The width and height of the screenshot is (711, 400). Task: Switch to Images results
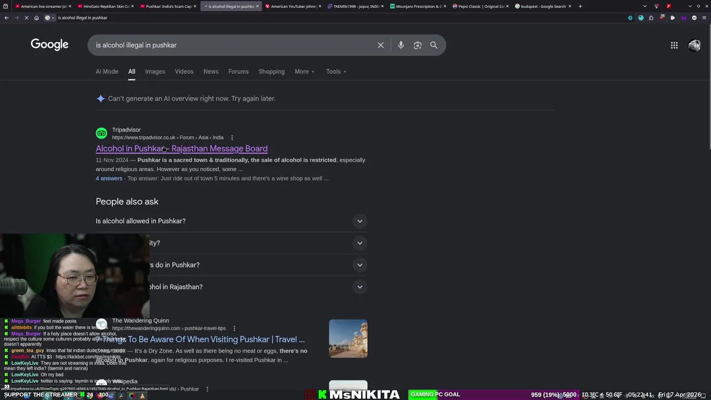coord(155,72)
